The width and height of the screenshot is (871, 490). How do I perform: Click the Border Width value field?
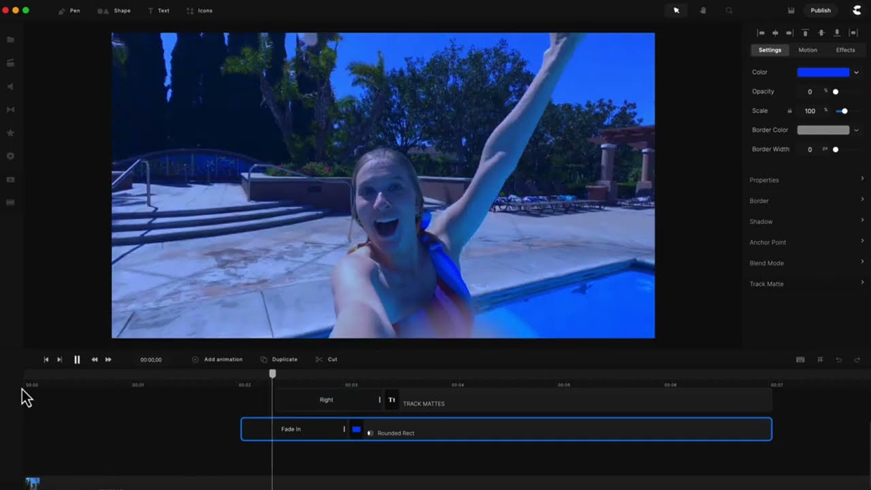click(x=810, y=150)
